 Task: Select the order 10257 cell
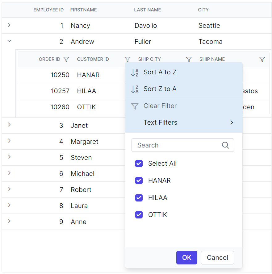(60, 91)
